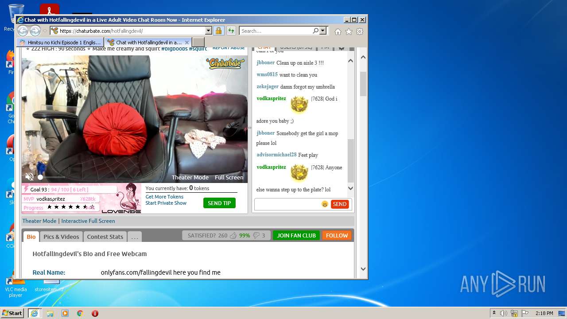The width and height of the screenshot is (567, 319).
Task: Open the Contest Stats tab
Action: pyautogui.click(x=105, y=237)
